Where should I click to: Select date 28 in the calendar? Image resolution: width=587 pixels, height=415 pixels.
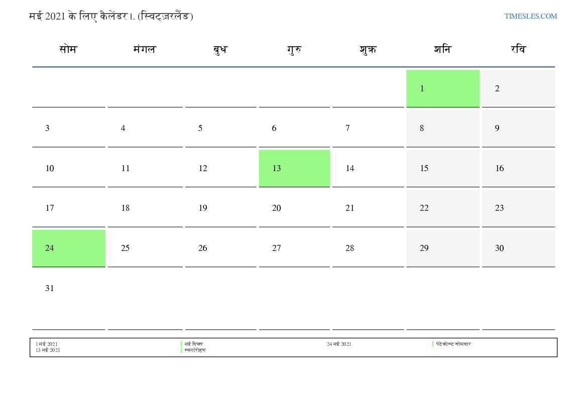[x=368, y=248]
